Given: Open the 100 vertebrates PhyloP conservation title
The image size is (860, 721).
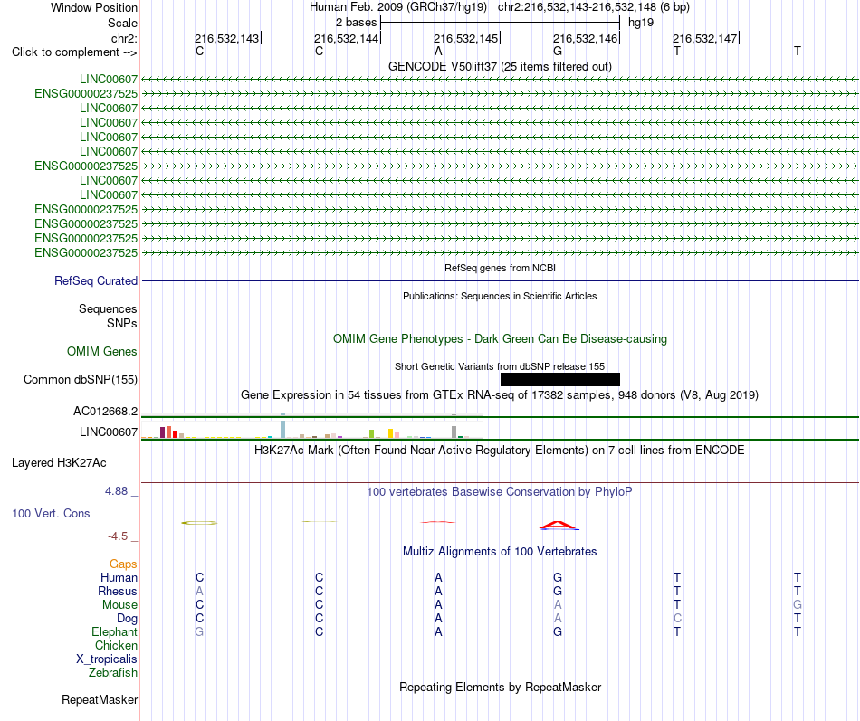Looking at the screenshot, I should [499, 492].
